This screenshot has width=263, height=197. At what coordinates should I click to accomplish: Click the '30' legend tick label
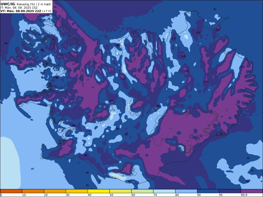pyautogui.click(x=68, y=195)
